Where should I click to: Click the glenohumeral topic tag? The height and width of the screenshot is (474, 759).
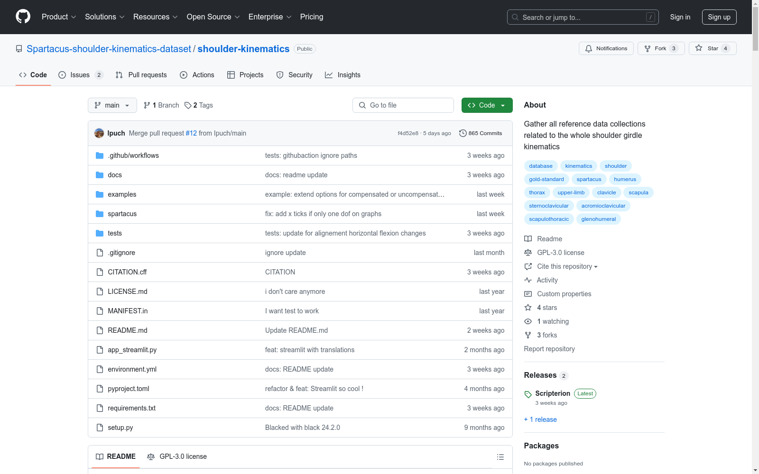[599, 219]
